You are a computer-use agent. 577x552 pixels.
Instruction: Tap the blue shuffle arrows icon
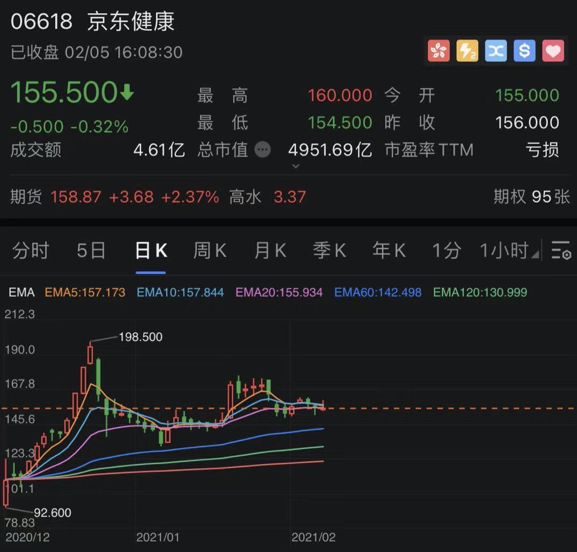pos(496,51)
